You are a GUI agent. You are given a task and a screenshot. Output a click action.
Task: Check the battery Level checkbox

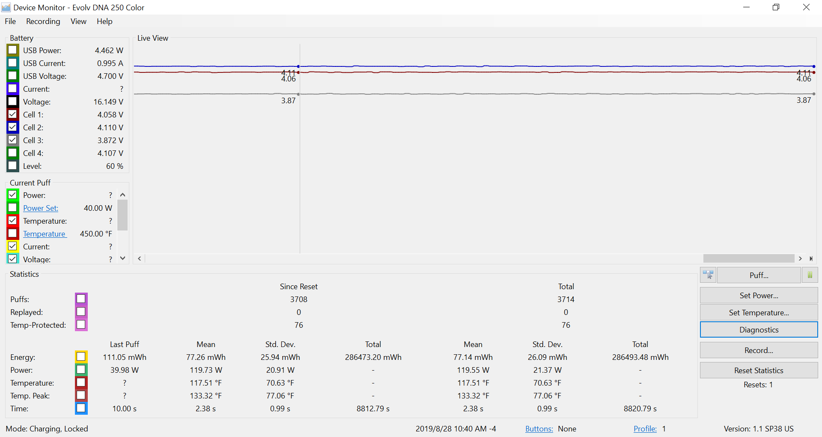tap(13, 166)
